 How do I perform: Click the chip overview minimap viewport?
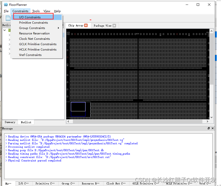click(x=78, y=107)
